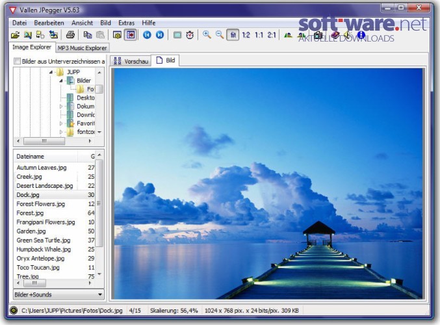Viewport: 440px width, 325px height.
Task: Select Autumn Leaves.jpg in file list
Action: tap(42, 168)
